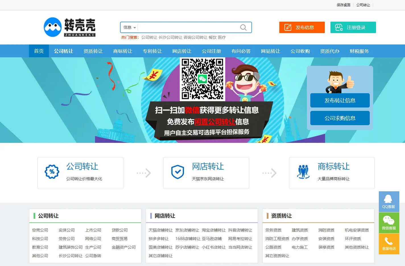Screen dimensions: 405x266
Task: Open 资质转让 navigation tab
Action: 93,51
